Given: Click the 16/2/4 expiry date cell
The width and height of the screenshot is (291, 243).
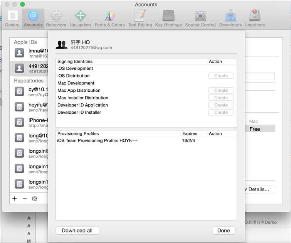Looking at the screenshot, I should (x=188, y=141).
